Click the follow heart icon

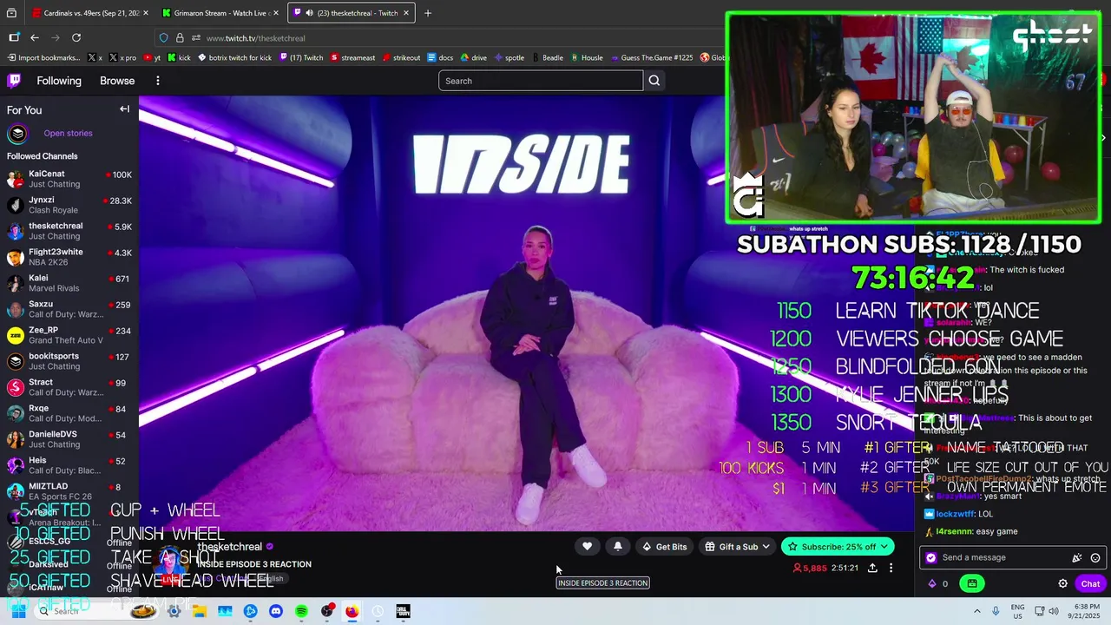587,546
